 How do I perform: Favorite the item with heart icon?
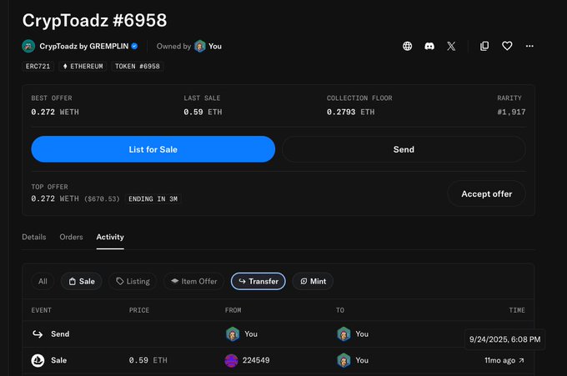click(507, 46)
